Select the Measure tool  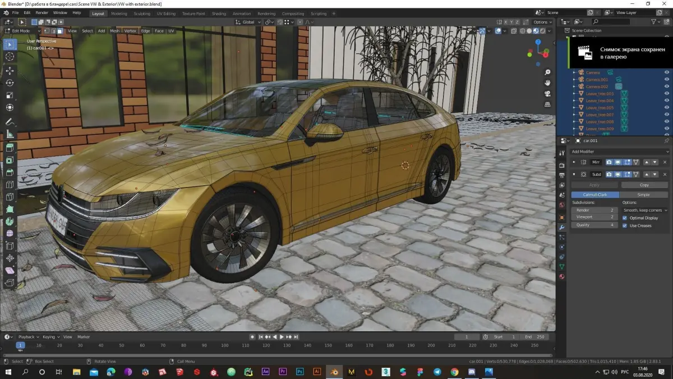10,134
